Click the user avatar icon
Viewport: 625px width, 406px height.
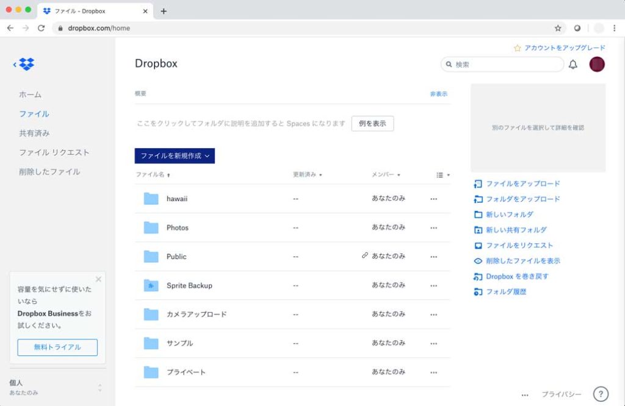596,65
